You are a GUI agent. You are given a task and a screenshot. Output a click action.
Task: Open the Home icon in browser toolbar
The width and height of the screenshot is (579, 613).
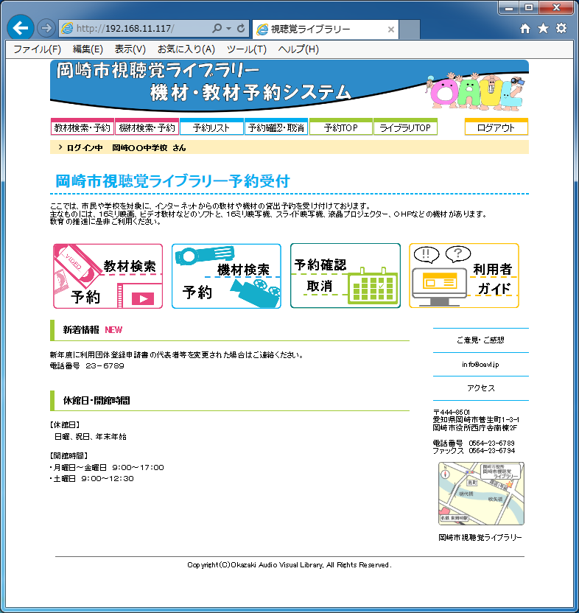tap(524, 29)
